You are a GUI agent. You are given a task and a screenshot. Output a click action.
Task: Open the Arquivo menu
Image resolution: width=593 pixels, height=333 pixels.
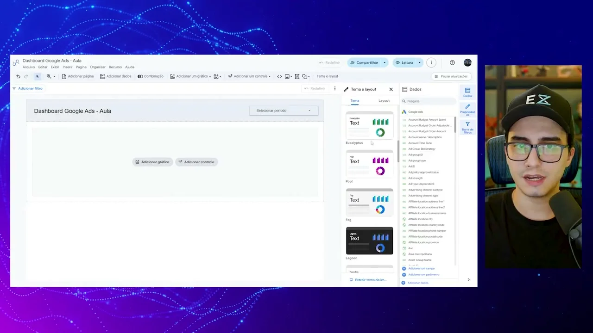(29, 67)
